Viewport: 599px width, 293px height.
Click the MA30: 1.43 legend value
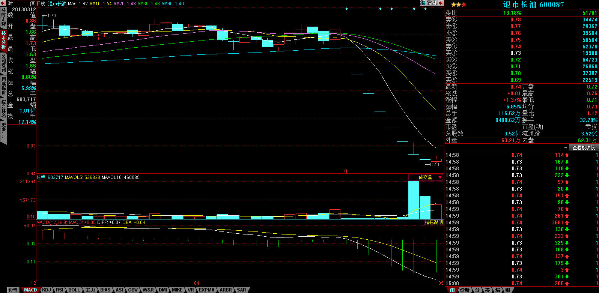coord(149,3)
